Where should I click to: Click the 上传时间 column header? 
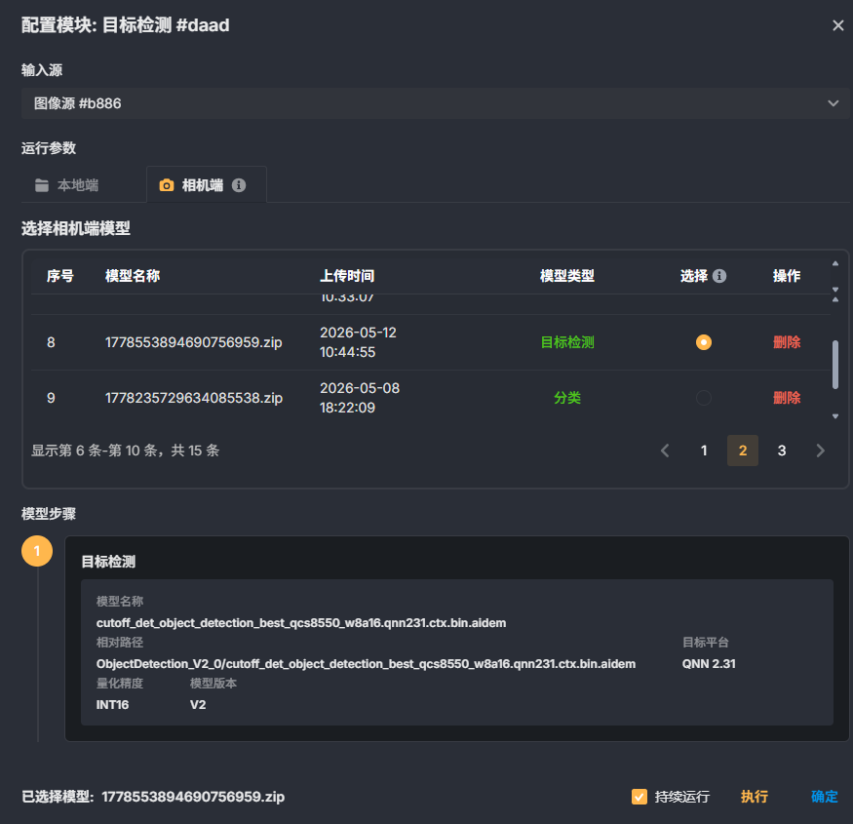point(347,276)
